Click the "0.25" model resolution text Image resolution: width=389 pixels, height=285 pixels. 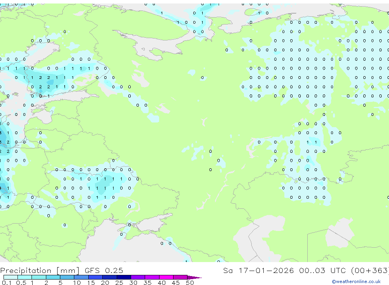114,270
